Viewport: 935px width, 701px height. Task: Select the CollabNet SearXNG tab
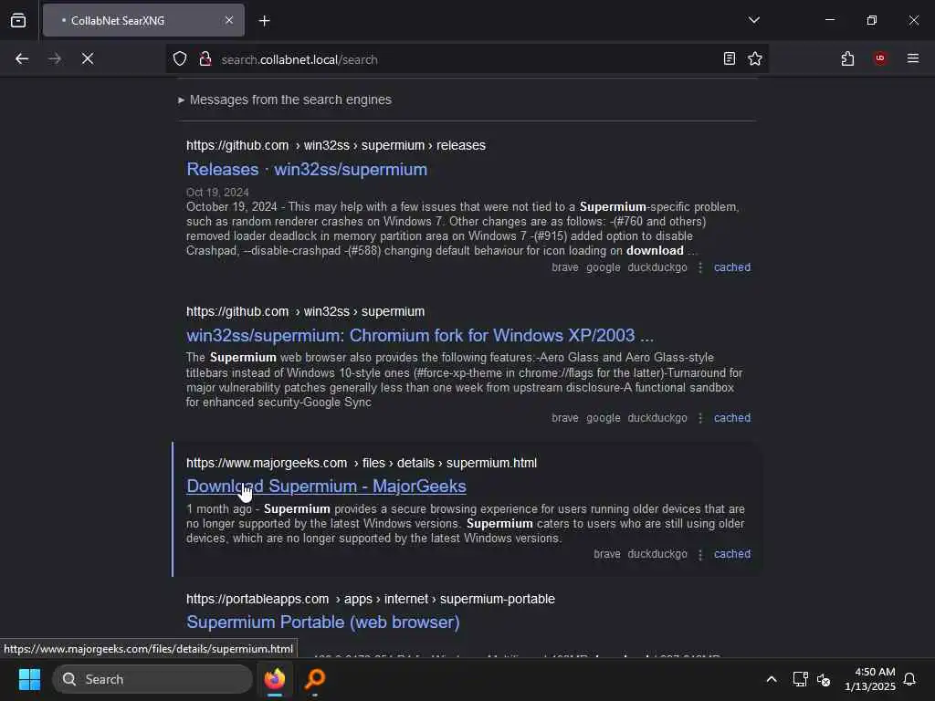143,21
